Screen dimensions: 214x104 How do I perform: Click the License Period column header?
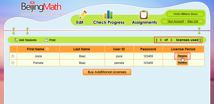click(x=183, y=49)
